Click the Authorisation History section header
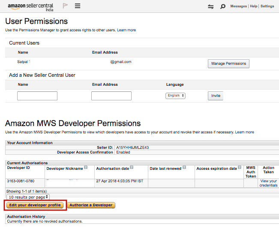279x229 pixels. coord(26,217)
